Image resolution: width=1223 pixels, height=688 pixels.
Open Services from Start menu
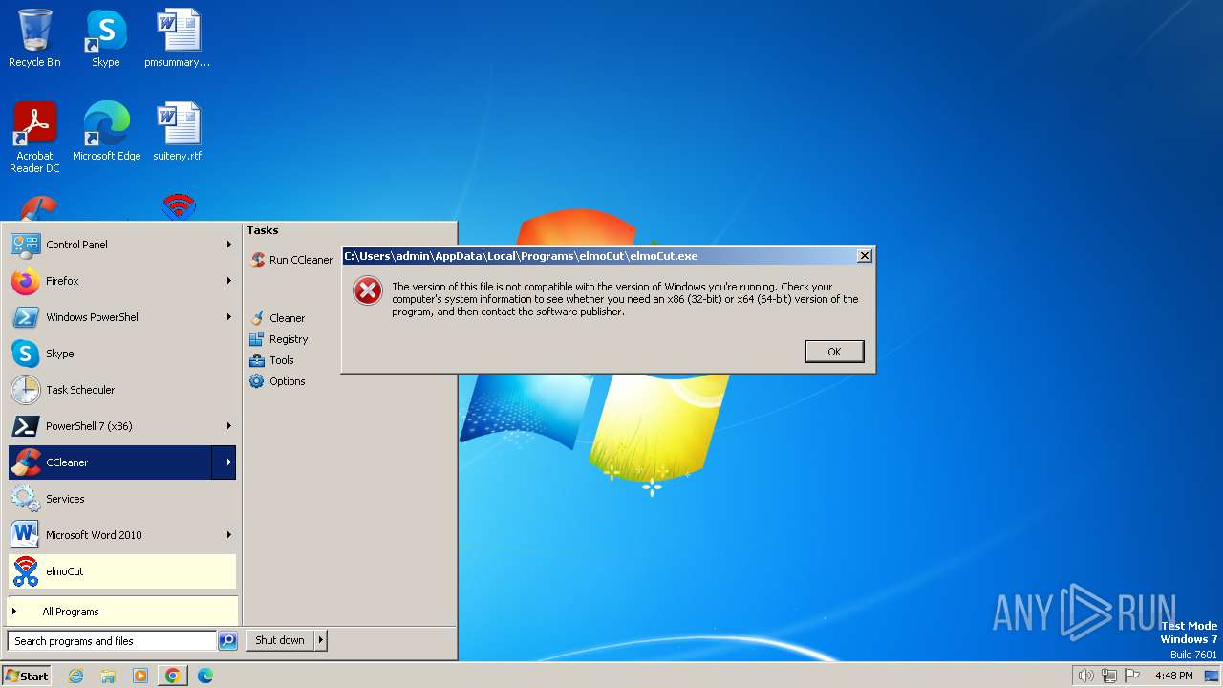[122, 499]
